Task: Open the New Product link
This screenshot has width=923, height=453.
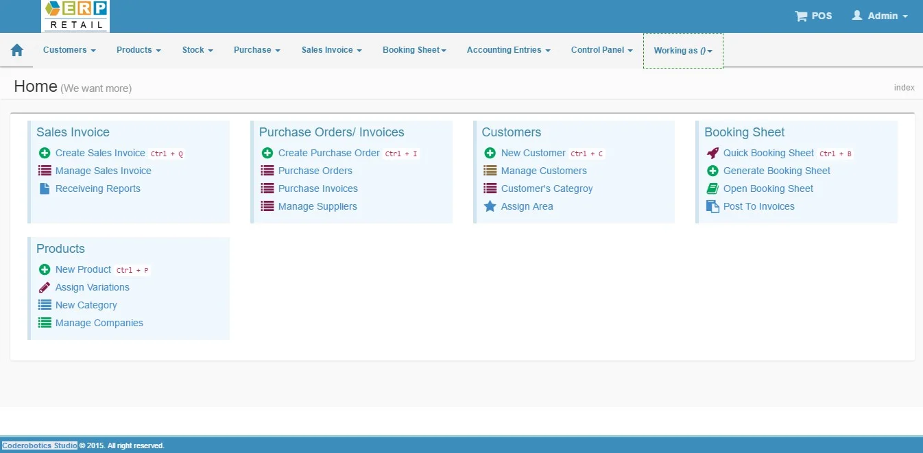Action: [x=83, y=269]
